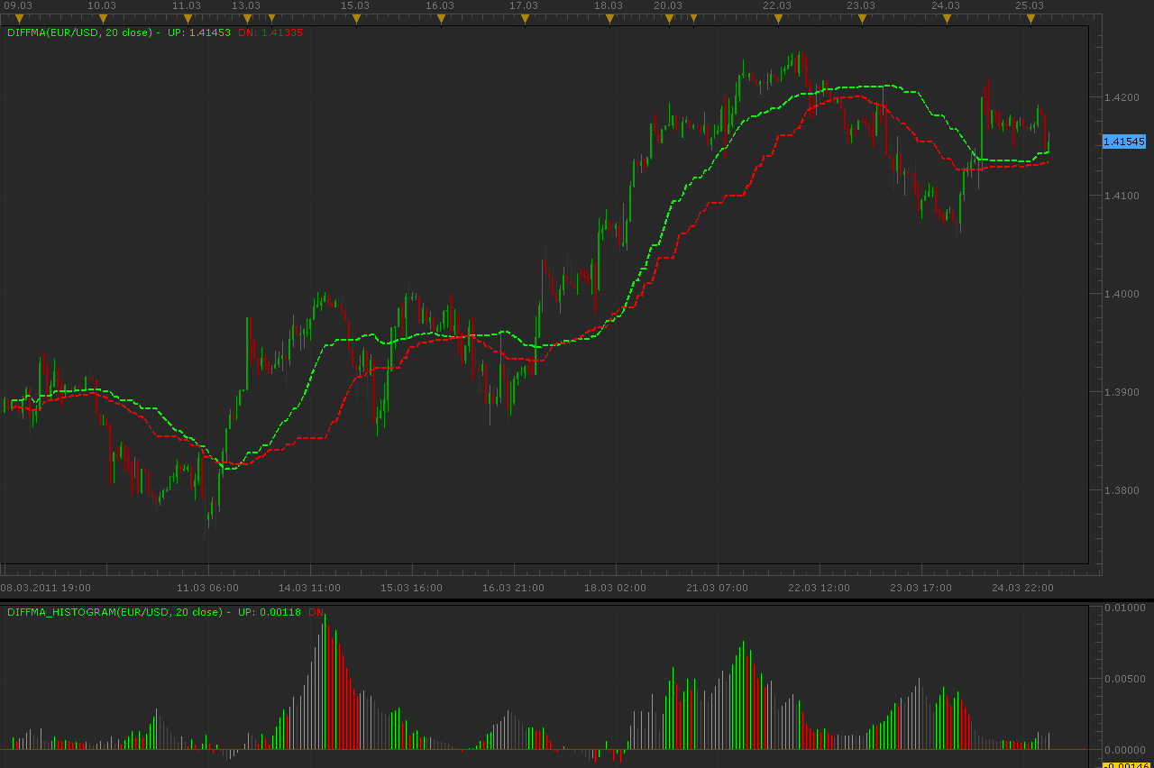This screenshot has height=768, width=1154.
Task: Select the 15.03 day marker triangle
Action: pos(356,18)
